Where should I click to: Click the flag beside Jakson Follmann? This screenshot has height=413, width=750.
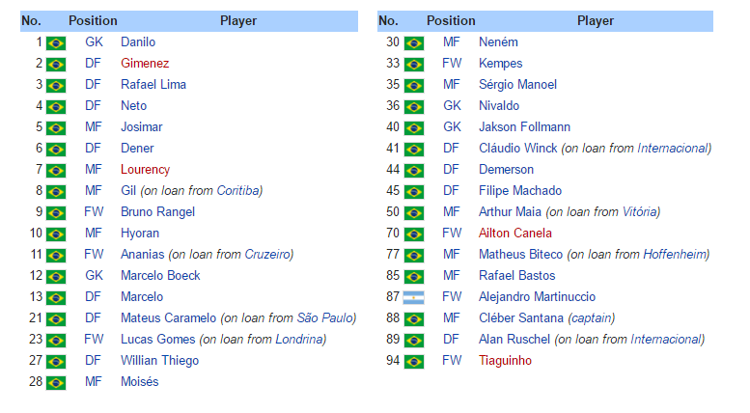click(x=414, y=127)
